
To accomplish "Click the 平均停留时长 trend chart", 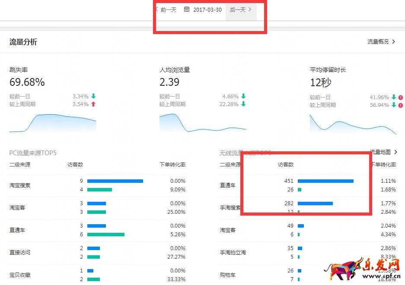I will 353,124.
